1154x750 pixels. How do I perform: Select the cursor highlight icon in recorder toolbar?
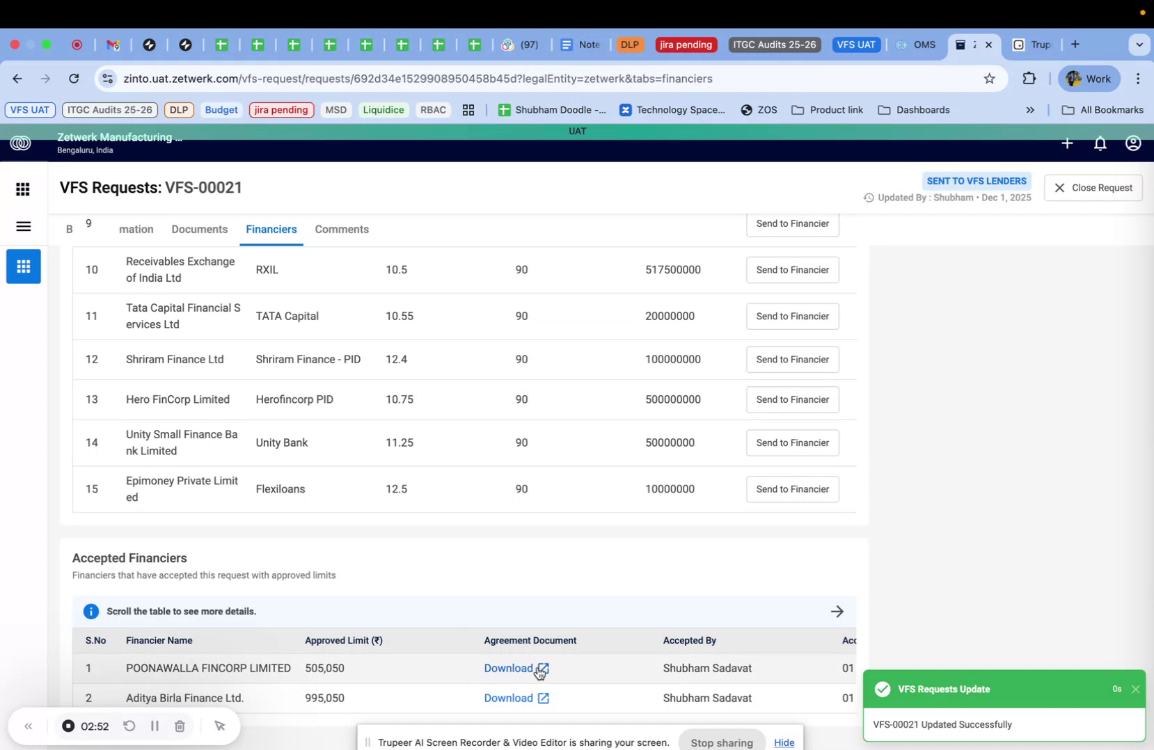pyautogui.click(x=220, y=726)
